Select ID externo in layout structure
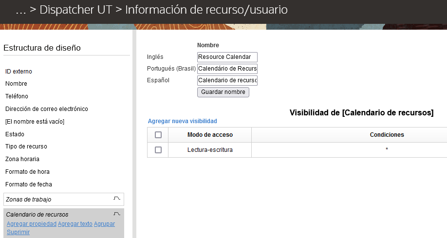Viewport: 447px width, 238px height. 19,72
